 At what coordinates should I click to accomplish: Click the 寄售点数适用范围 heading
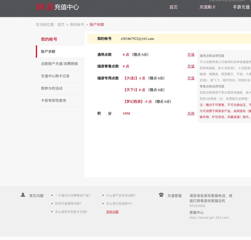pyautogui.click(x=212, y=86)
